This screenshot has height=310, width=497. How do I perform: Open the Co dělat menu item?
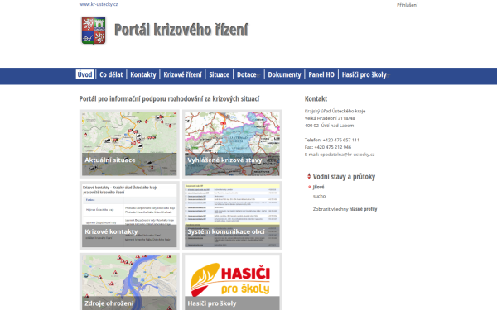point(111,74)
